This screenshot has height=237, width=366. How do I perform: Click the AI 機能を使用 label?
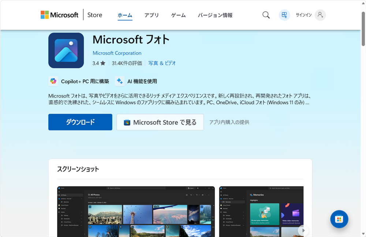click(142, 82)
